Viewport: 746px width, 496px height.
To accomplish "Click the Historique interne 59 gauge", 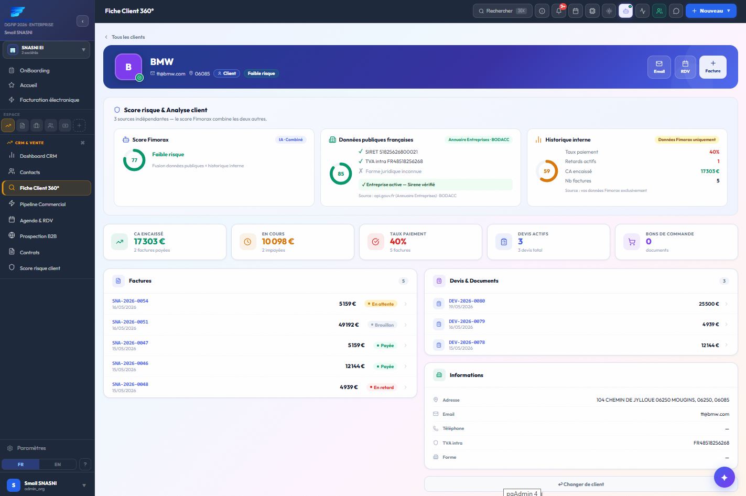I will coord(547,171).
